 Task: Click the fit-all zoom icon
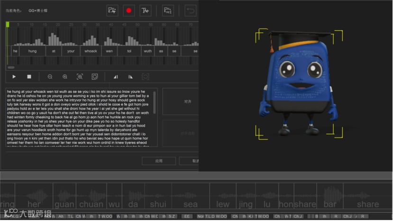[95, 76]
